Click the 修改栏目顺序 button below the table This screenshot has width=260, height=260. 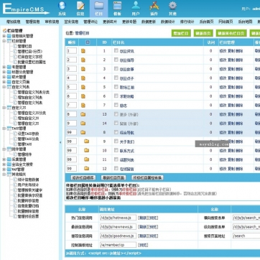click(83, 178)
